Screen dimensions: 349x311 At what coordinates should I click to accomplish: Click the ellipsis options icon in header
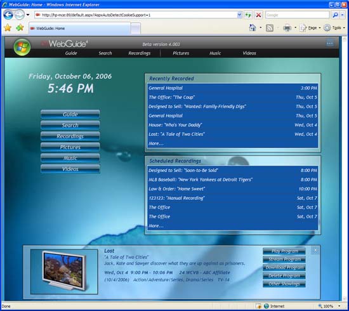coord(329,43)
